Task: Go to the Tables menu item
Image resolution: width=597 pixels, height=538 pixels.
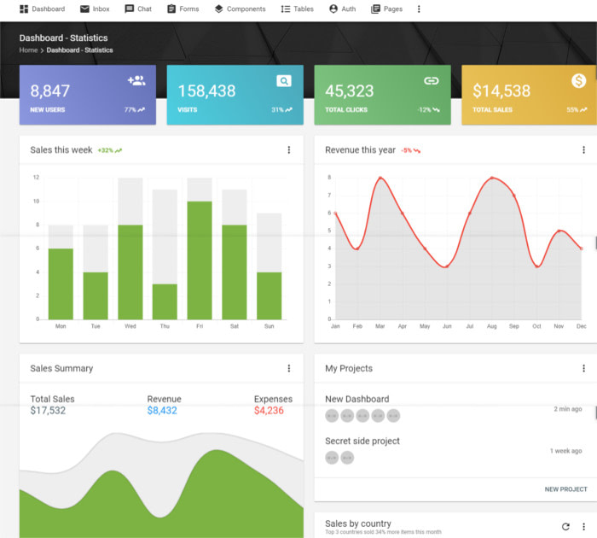Action: click(x=298, y=9)
